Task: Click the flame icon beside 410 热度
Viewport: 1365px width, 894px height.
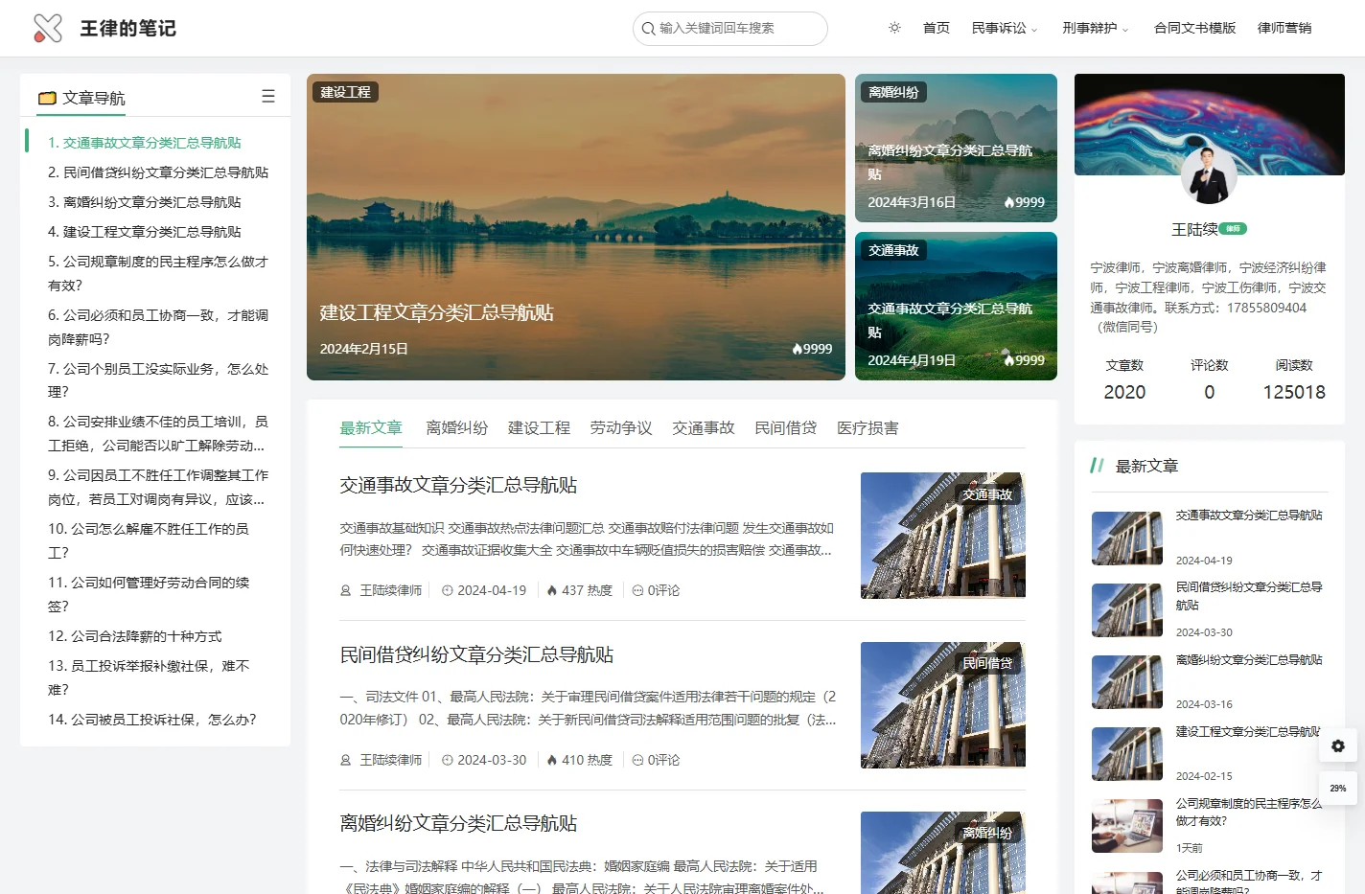Action: point(552,760)
